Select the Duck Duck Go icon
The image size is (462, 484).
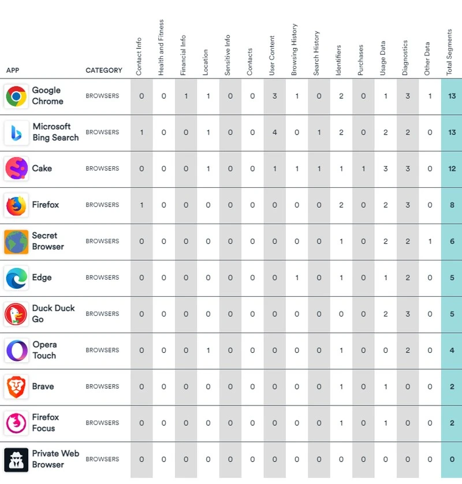[16, 314]
